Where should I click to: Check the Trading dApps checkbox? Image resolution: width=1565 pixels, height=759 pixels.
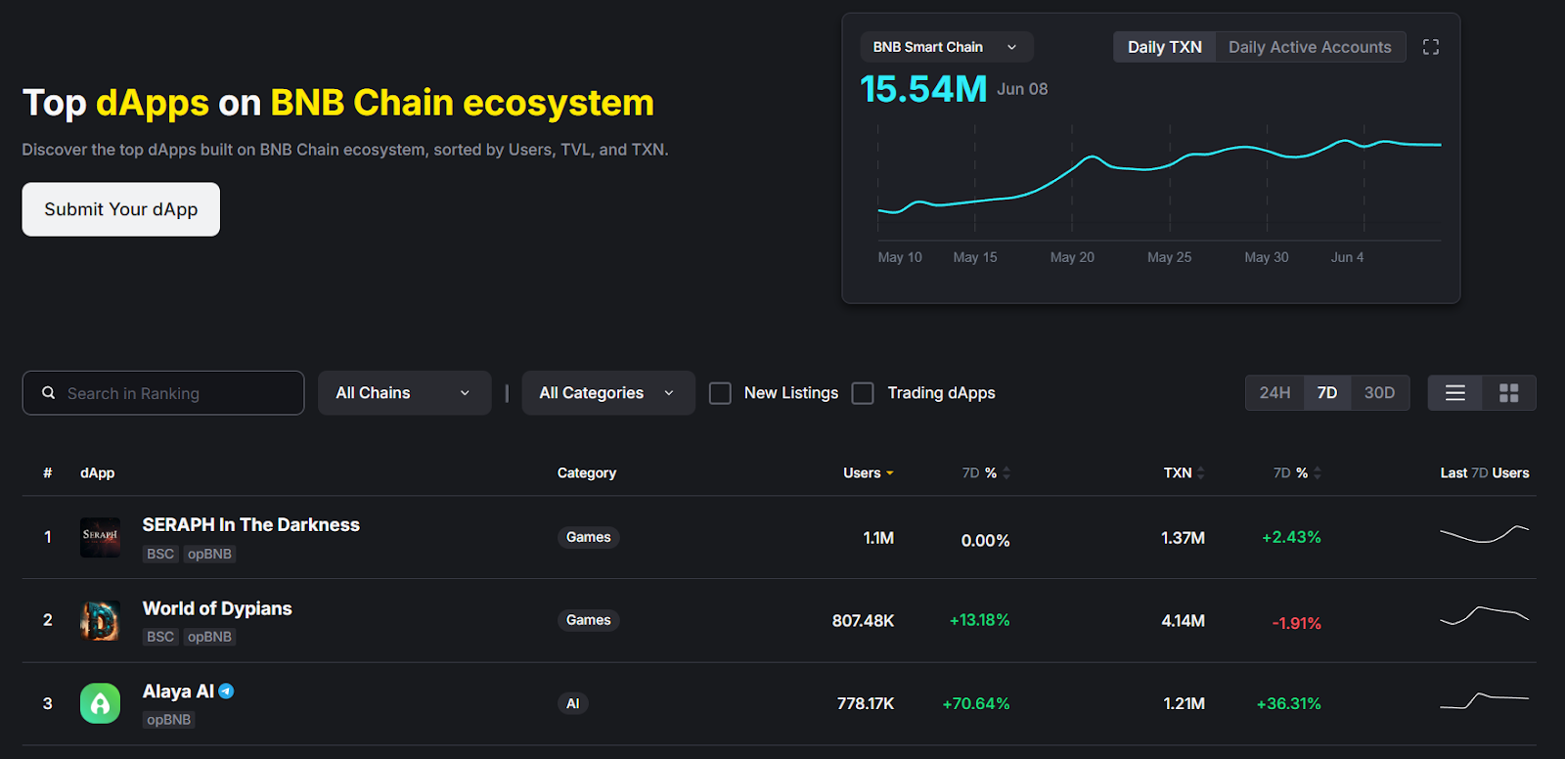(863, 393)
